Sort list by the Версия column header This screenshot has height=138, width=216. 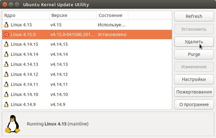pyautogui.click(x=73, y=15)
